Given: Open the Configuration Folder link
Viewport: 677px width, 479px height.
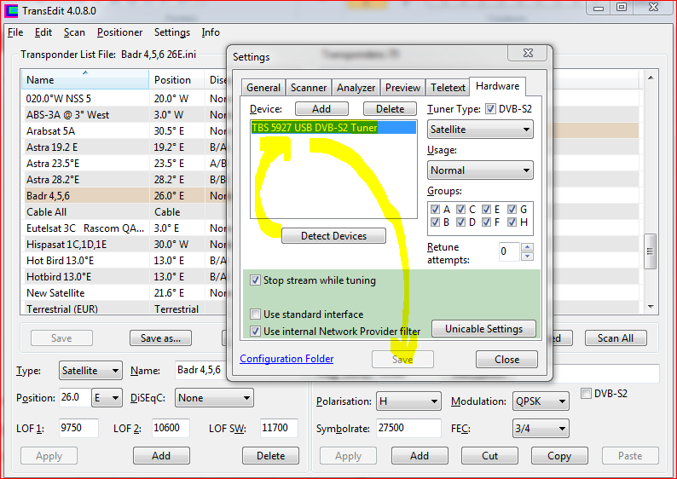Looking at the screenshot, I should click(x=286, y=360).
